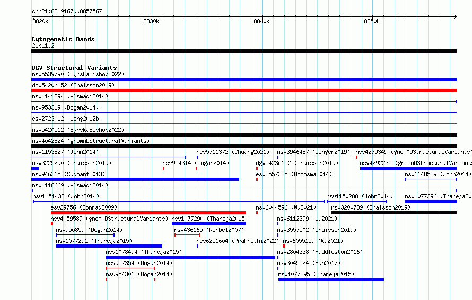472x300 pixels.
Task: Click nsv4279349 gnomAD variant label
Action: (x=414, y=152)
